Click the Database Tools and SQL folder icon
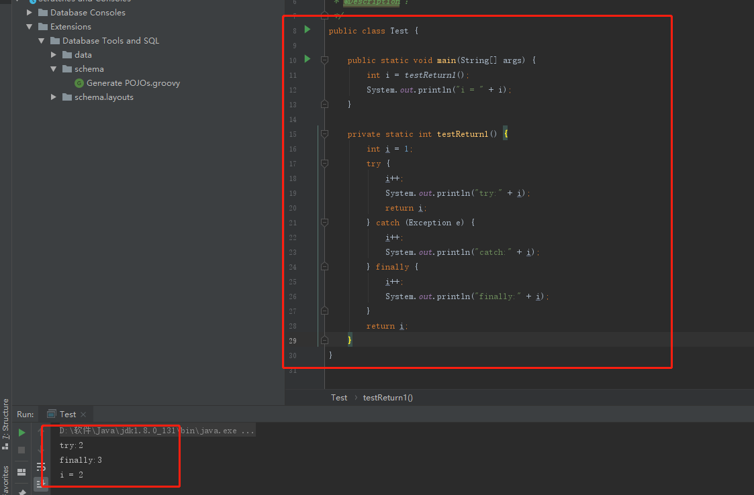Image resolution: width=754 pixels, height=495 pixels. pyautogui.click(x=55, y=41)
